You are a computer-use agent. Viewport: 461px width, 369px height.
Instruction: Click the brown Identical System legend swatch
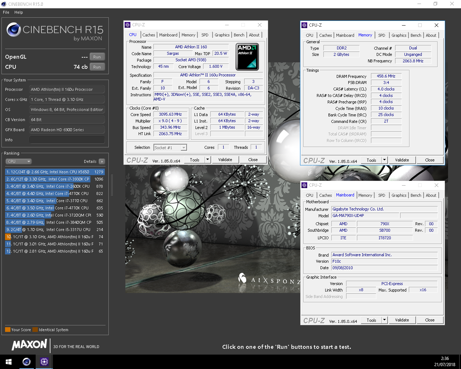[35, 330]
